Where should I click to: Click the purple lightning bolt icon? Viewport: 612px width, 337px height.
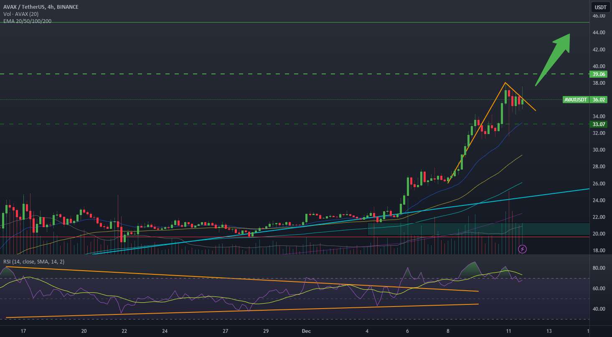pyautogui.click(x=522, y=249)
